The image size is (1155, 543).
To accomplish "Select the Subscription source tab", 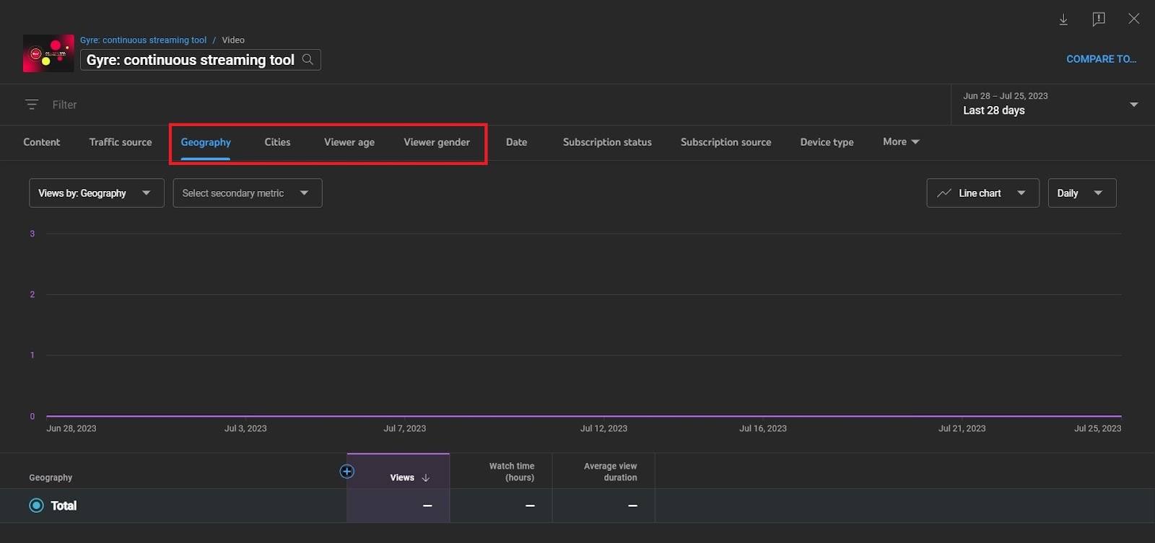I will click(x=725, y=142).
